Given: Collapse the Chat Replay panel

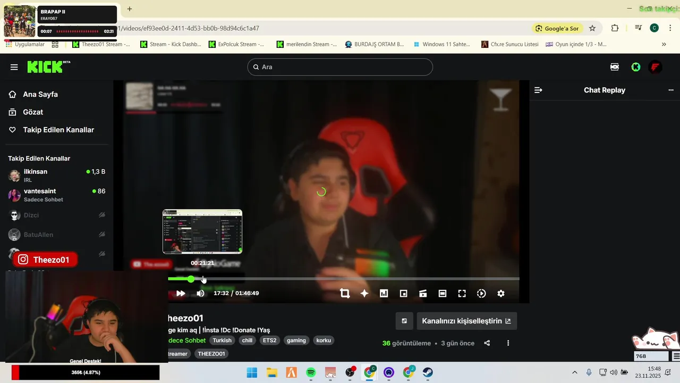Looking at the screenshot, I should [x=538, y=90].
